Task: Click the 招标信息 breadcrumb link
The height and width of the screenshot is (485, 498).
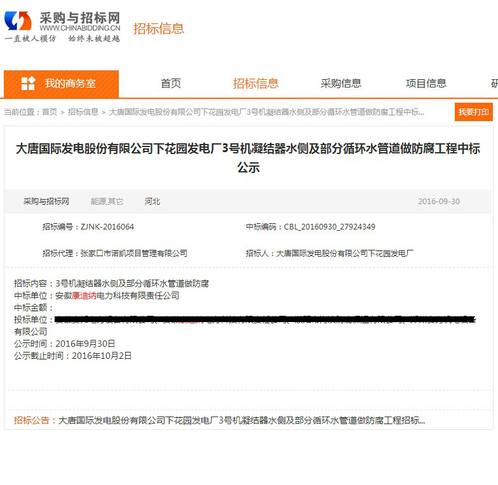Action: (83, 112)
